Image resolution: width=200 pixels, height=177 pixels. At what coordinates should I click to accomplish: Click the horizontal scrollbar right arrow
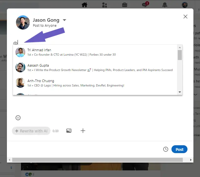[x=191, y=160]
